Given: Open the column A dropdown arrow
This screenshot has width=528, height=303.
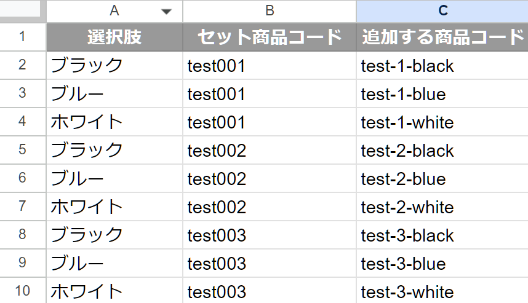Looking at the screenshot, I should (x=166, y=12).
